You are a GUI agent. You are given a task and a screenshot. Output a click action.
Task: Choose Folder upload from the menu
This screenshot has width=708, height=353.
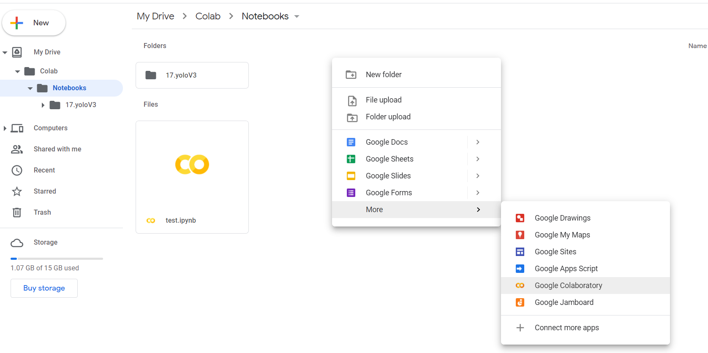pos(417,117)
